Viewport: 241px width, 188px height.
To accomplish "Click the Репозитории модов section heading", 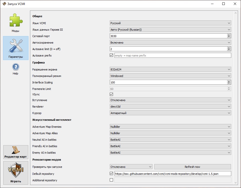I will pyautogui.click(x=47, y=160).
